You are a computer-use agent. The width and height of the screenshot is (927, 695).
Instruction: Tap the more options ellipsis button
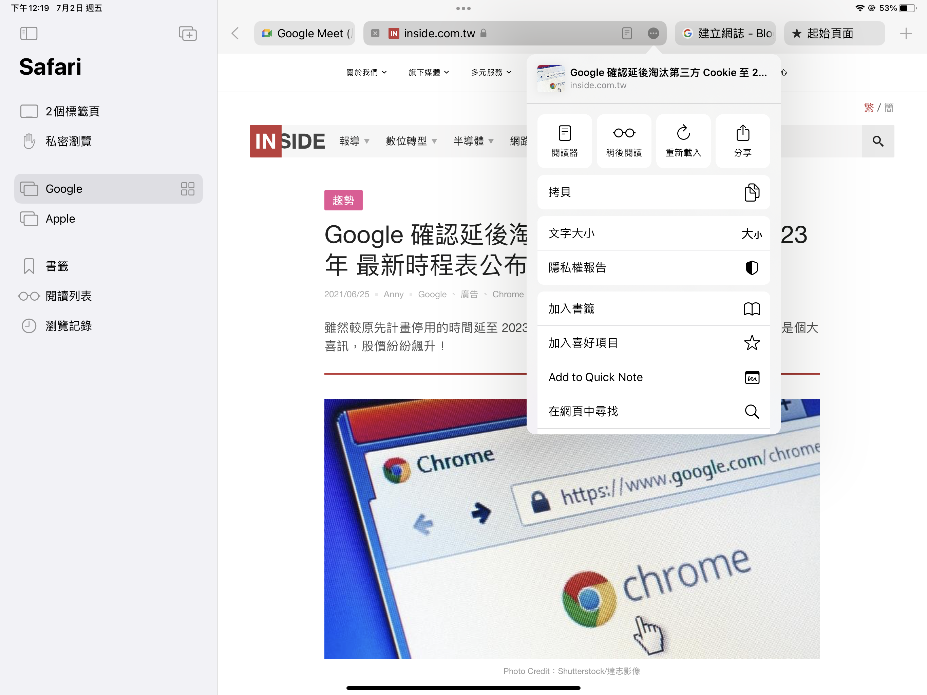(x=653, y=34)
